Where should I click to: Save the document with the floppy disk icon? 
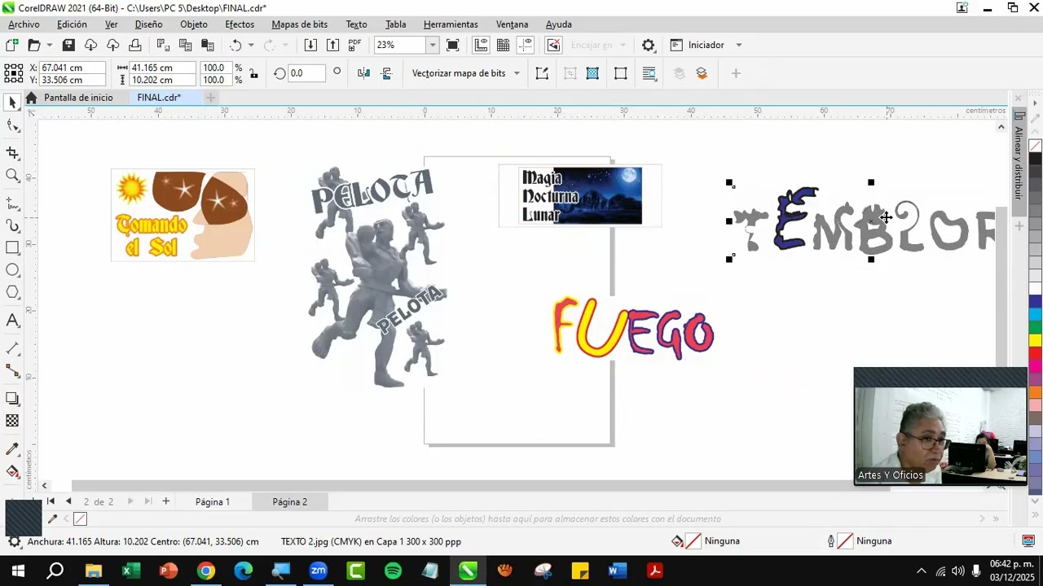pos(68,46)
